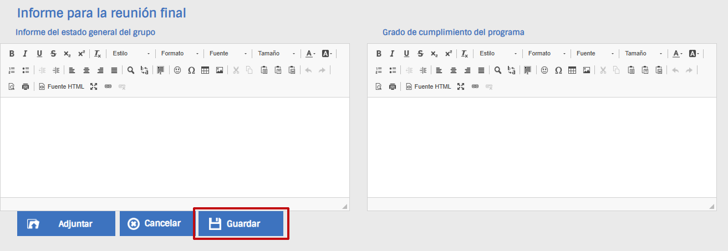This screenshot has height=251, width=728.
Task: Toggle subscript in the left report editor
Action: click(67, 54)
